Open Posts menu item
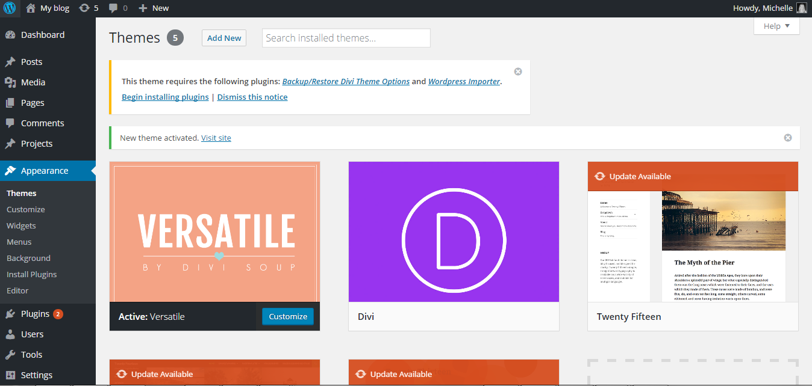This screenshot has height=386, width=812. 31,62
